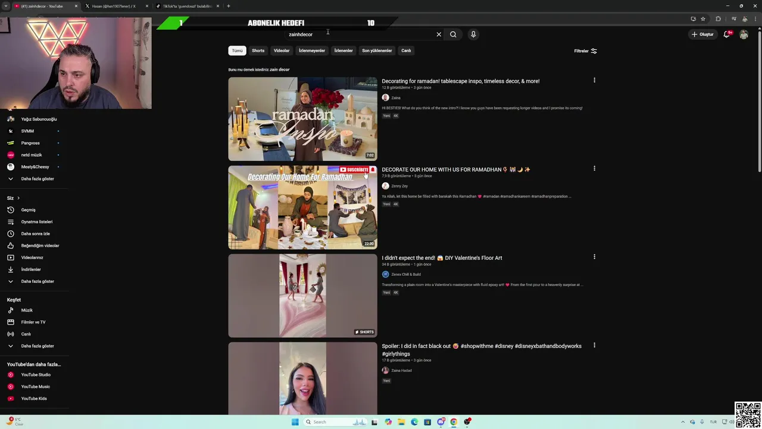Select the İzlenenler filter chip
Image resolution: width=762 pixels, height=429 pixels.
(343, 51)
